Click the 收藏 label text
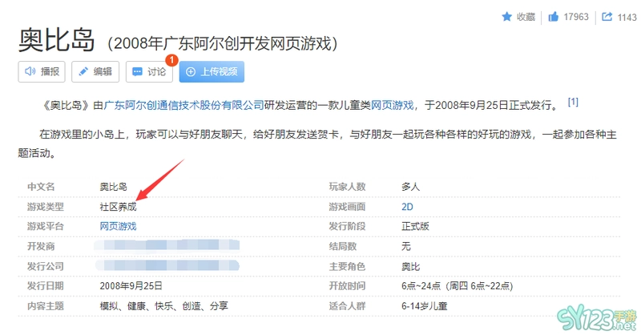This screenshot has height=335, width=641. [x=526, y=17]
